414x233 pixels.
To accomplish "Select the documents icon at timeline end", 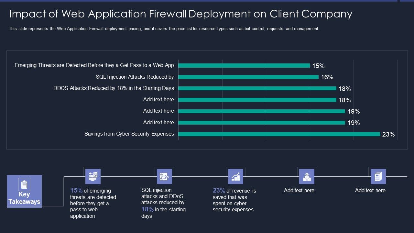I will (x=378, y=176).
